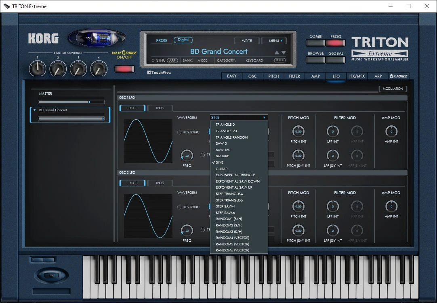The image size is (437, 303).
Task: Choose SQUARE waveform
Action: [x=239, y=156]
